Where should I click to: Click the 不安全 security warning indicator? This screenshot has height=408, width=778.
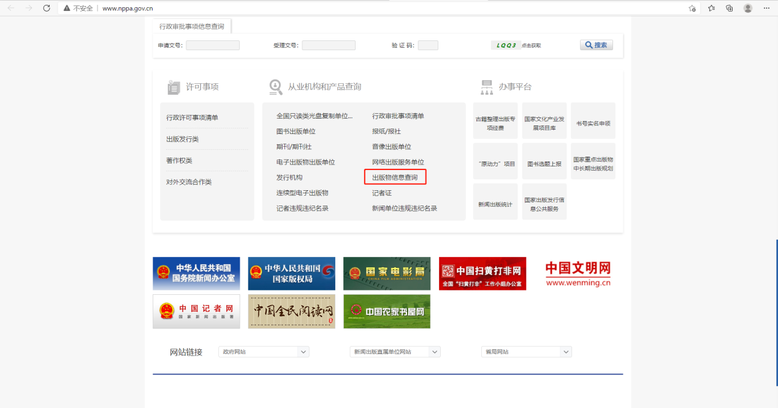(78, 9)
